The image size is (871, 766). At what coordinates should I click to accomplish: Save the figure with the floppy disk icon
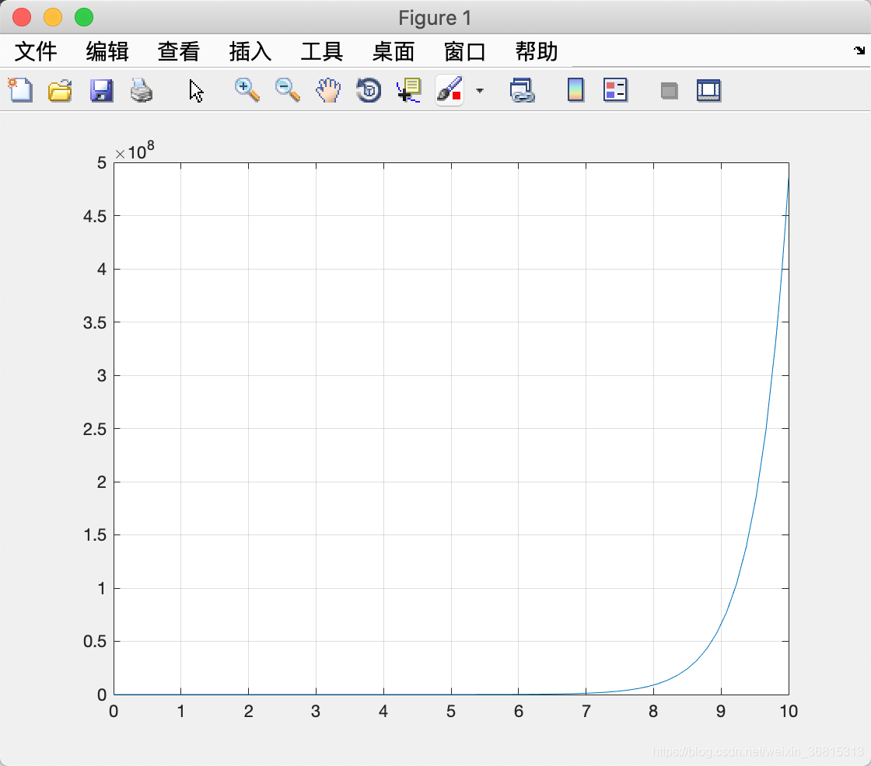(101, 90)
